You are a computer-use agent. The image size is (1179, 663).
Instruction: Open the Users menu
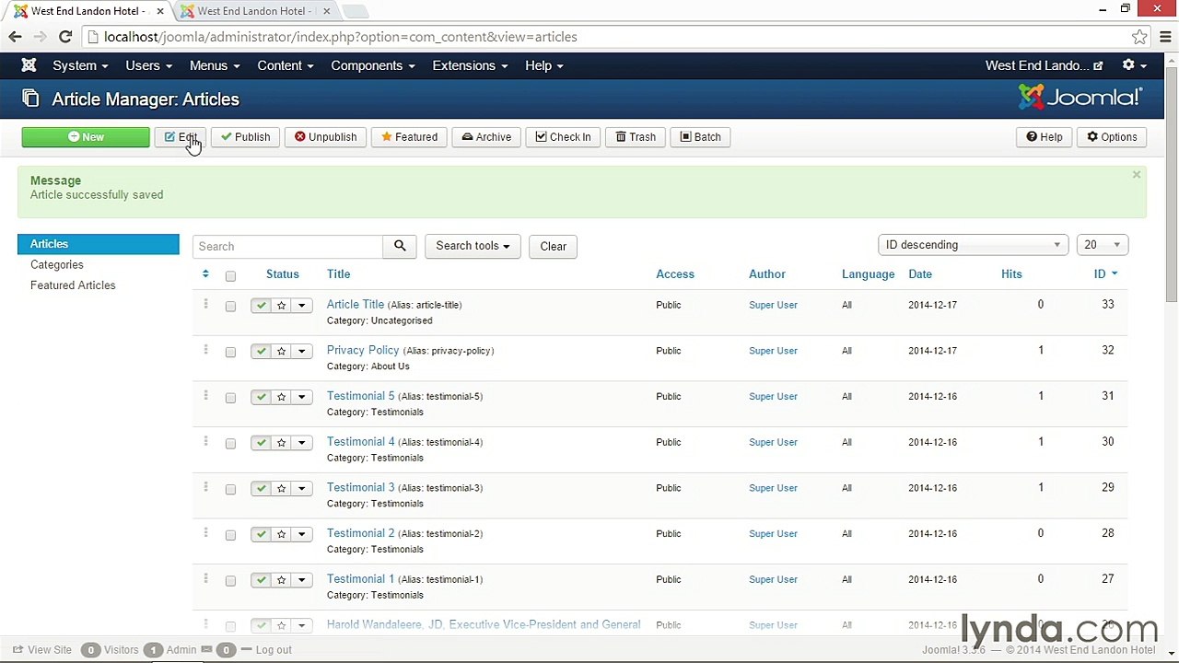148,65
